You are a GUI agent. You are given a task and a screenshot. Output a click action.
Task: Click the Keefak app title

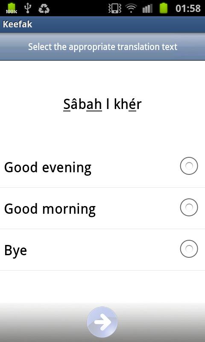pos(18,24)
